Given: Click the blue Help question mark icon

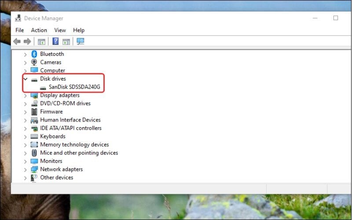Looking at the screenshot, I should tap(55, 41).
